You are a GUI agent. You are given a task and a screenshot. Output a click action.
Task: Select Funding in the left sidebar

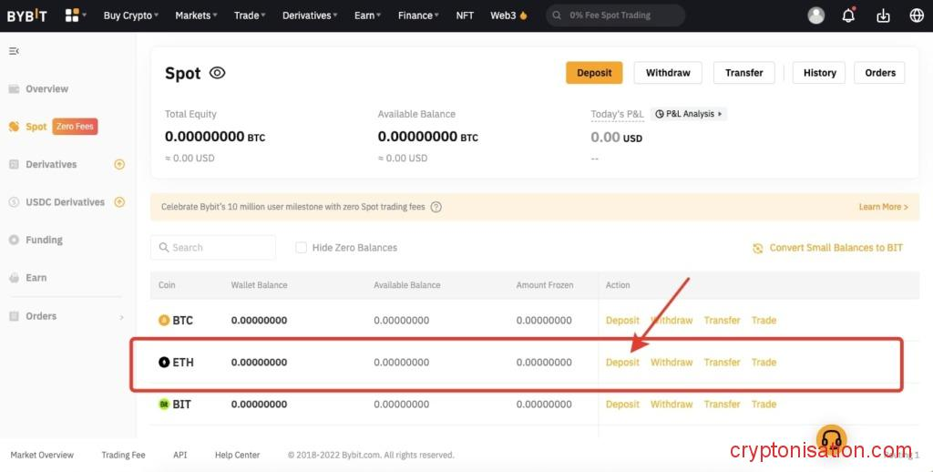pos(44,240)
